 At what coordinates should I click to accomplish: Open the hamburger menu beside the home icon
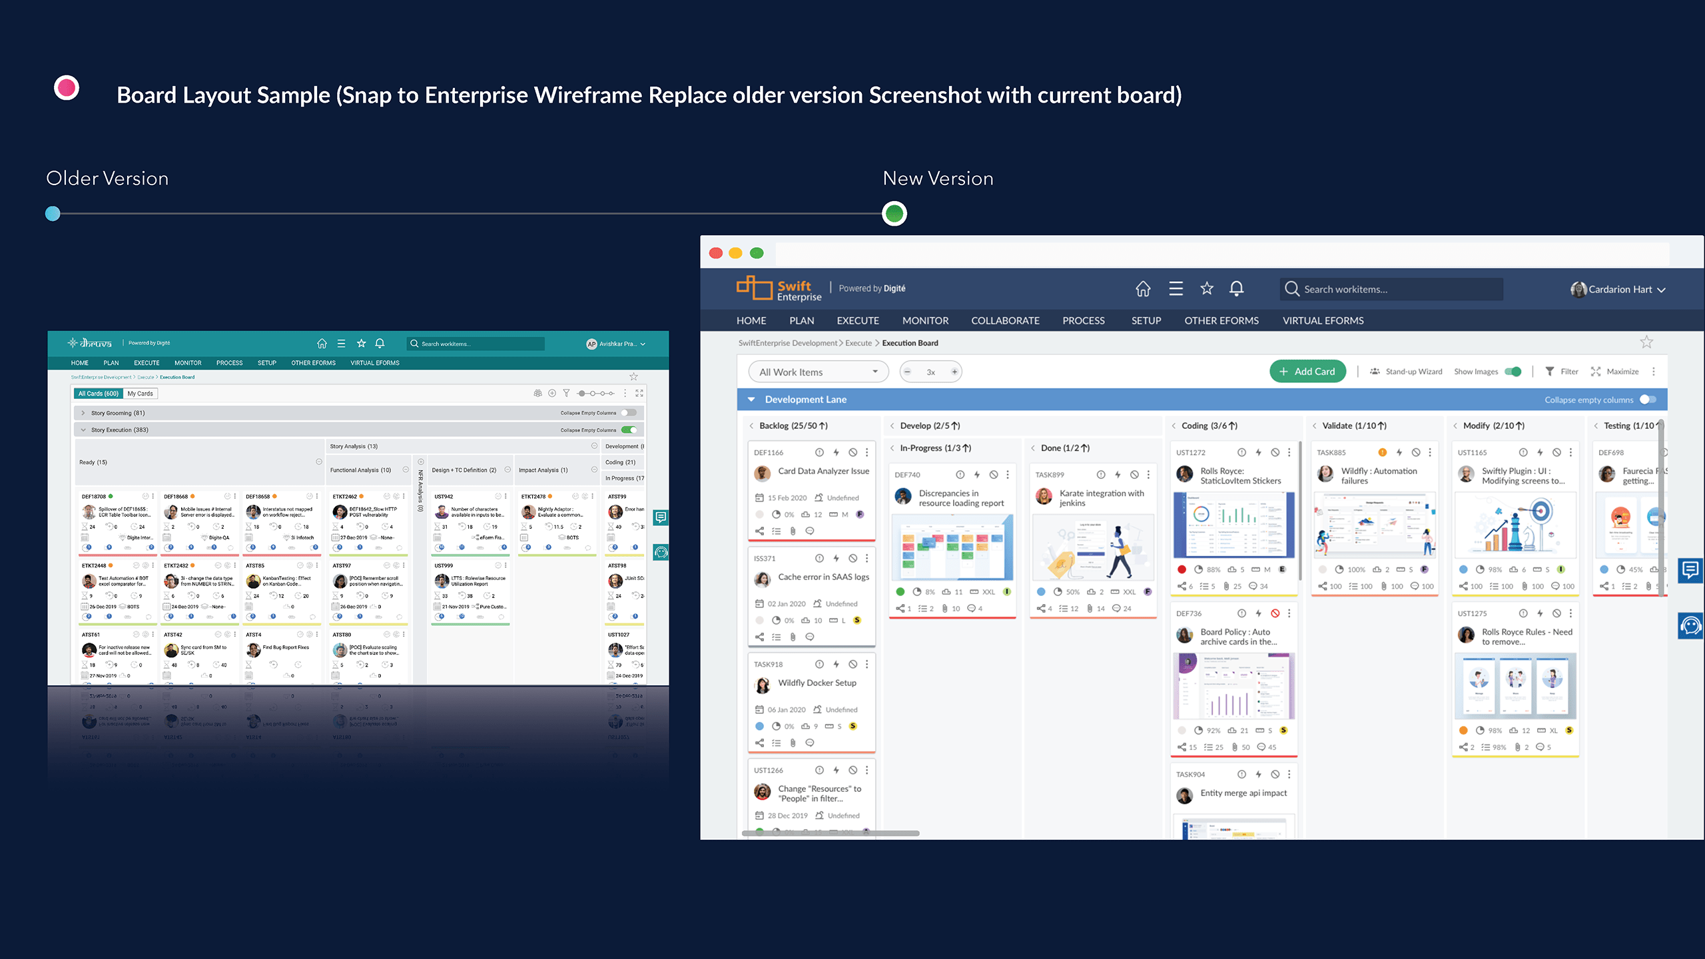(1176, 288)
